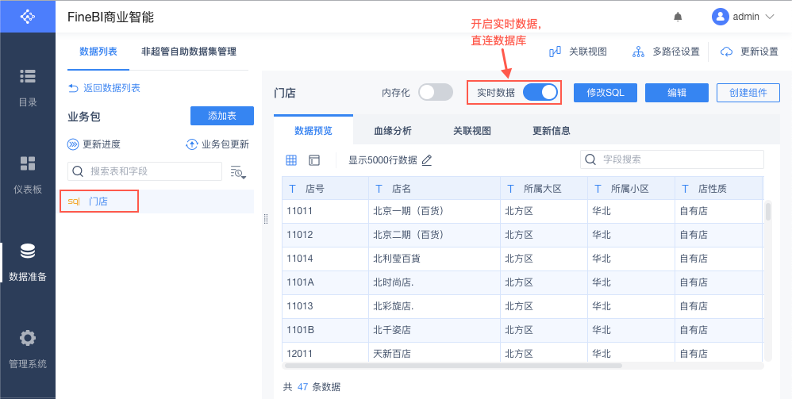This screenshot has height=399, width=792.
Task: Open 更新设置 cloud update settings
Action: 726,52
